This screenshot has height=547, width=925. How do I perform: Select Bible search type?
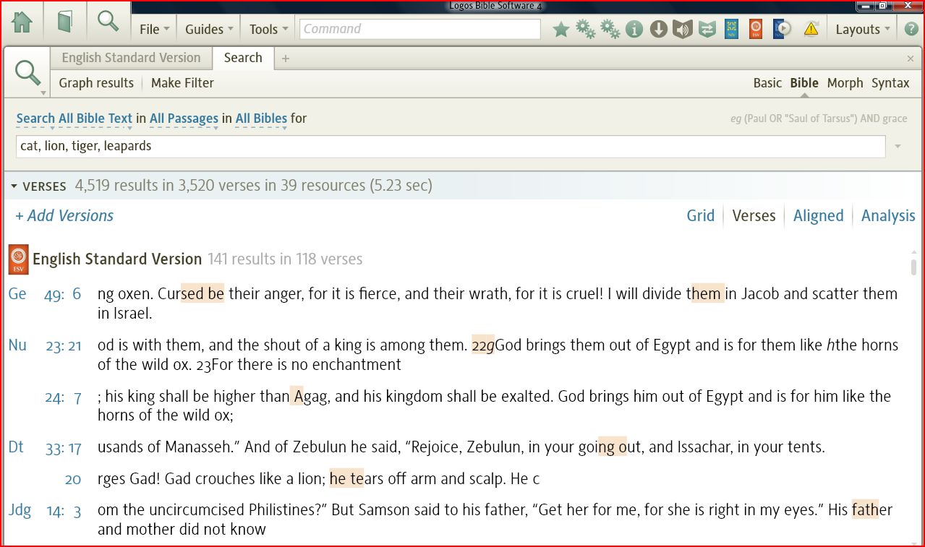coord(804,83)
